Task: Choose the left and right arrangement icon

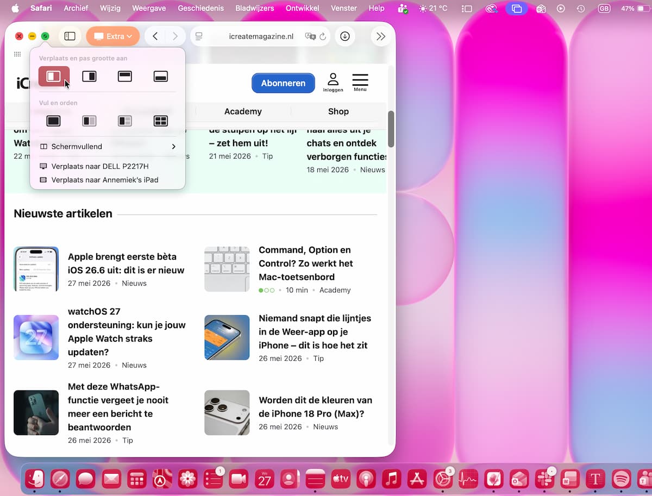Action: (89, 121)
